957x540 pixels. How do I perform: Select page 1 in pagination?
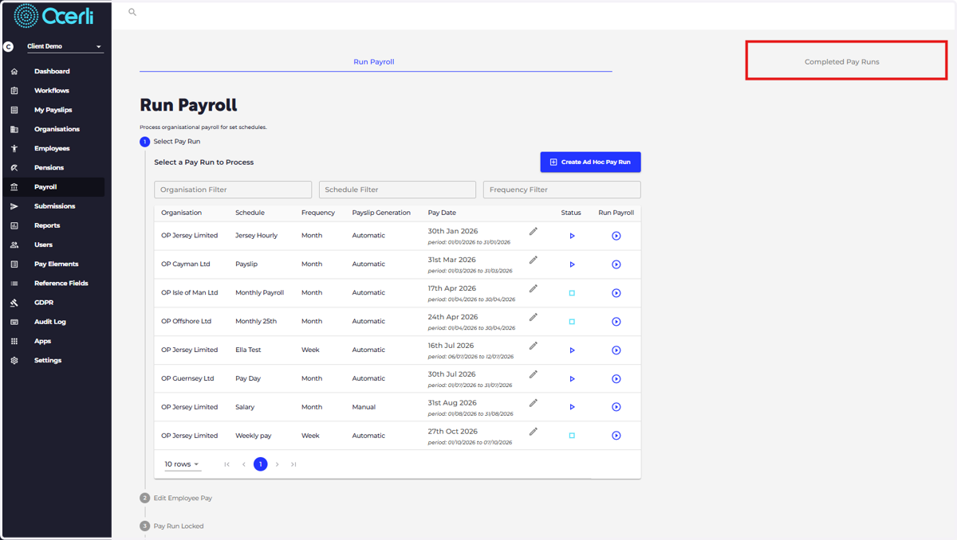pyautogui.click(x=260, y=464)
